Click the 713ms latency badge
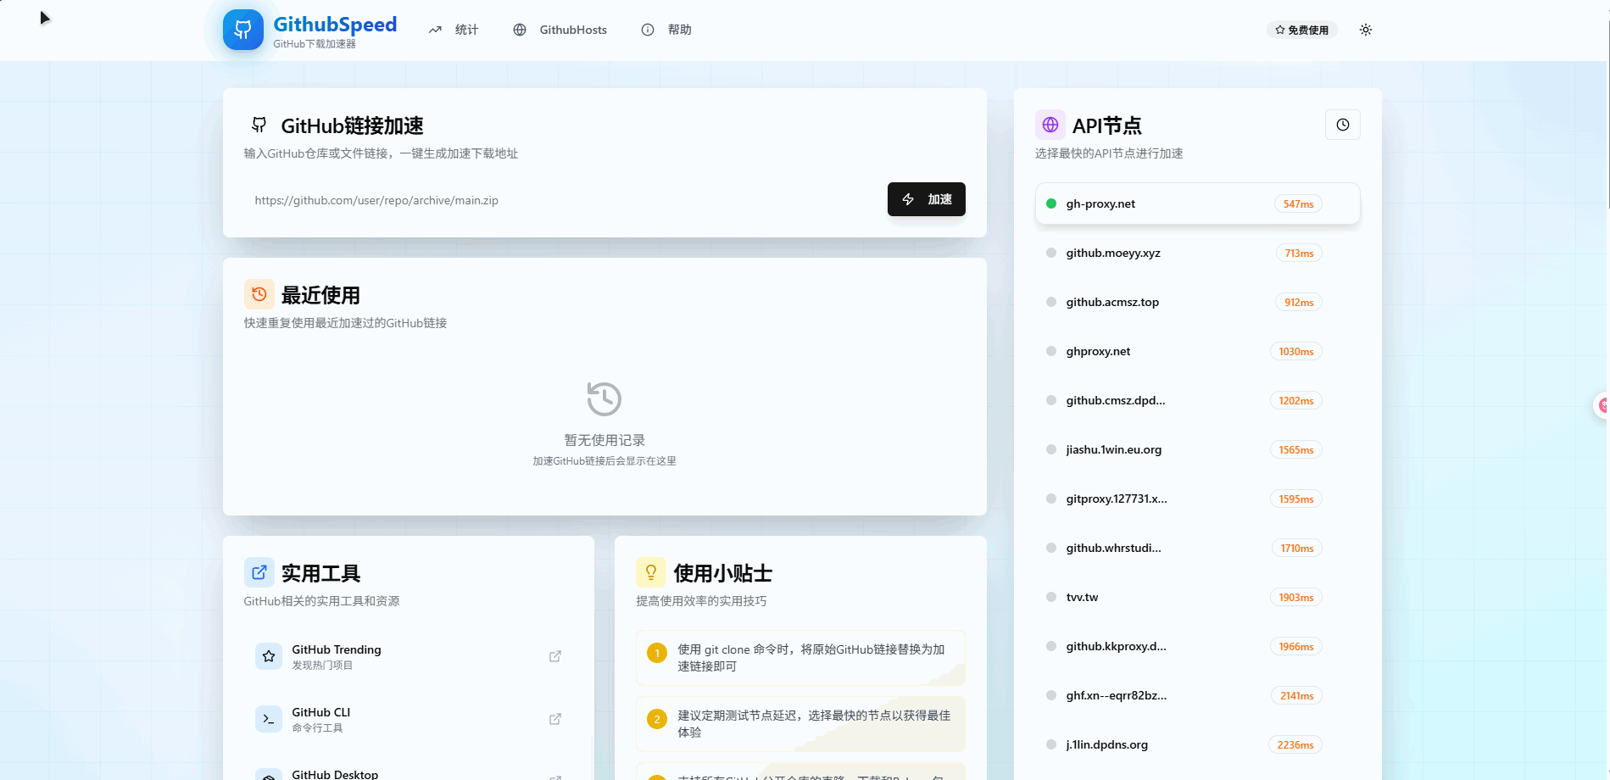The width and height of the screenshot is (1610, 780). click(1299, 253)
